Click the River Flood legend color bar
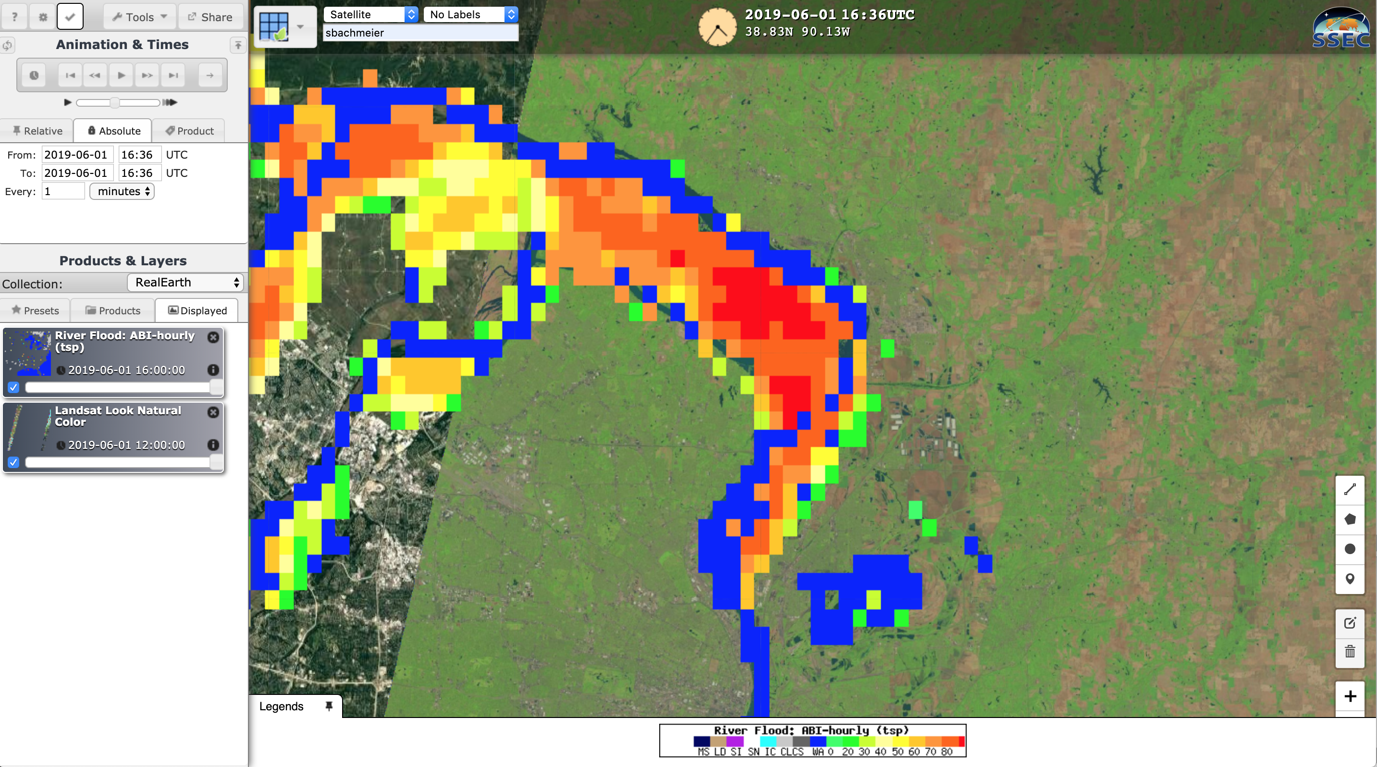Screen dimensions: 1377x767 click(828, 742)
